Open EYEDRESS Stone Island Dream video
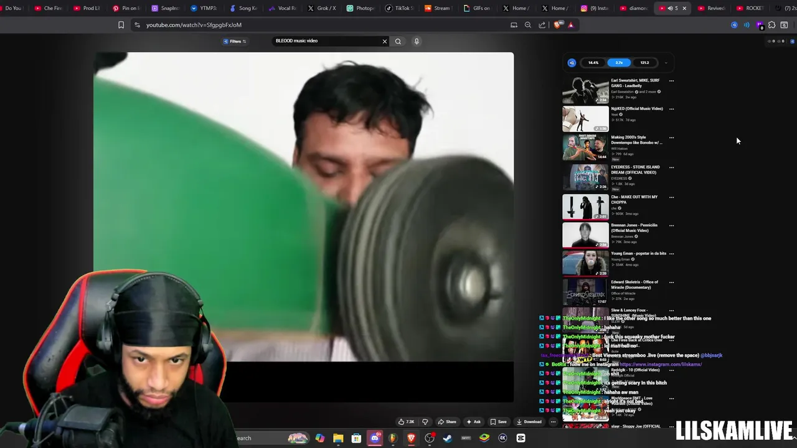Screen dimensions: 797x448 585,177
